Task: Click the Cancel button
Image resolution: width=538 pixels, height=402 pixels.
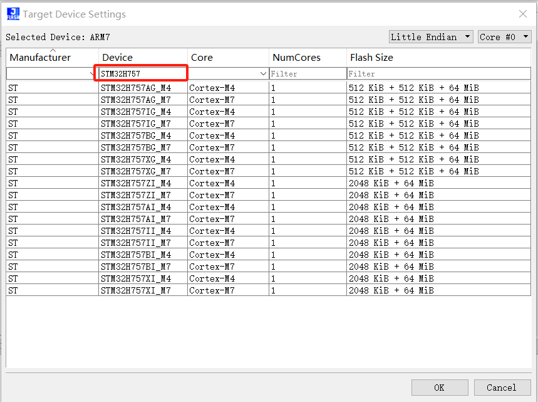Action: 502,388
